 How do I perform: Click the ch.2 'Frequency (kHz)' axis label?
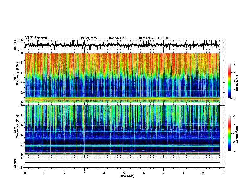coord(17,127)
